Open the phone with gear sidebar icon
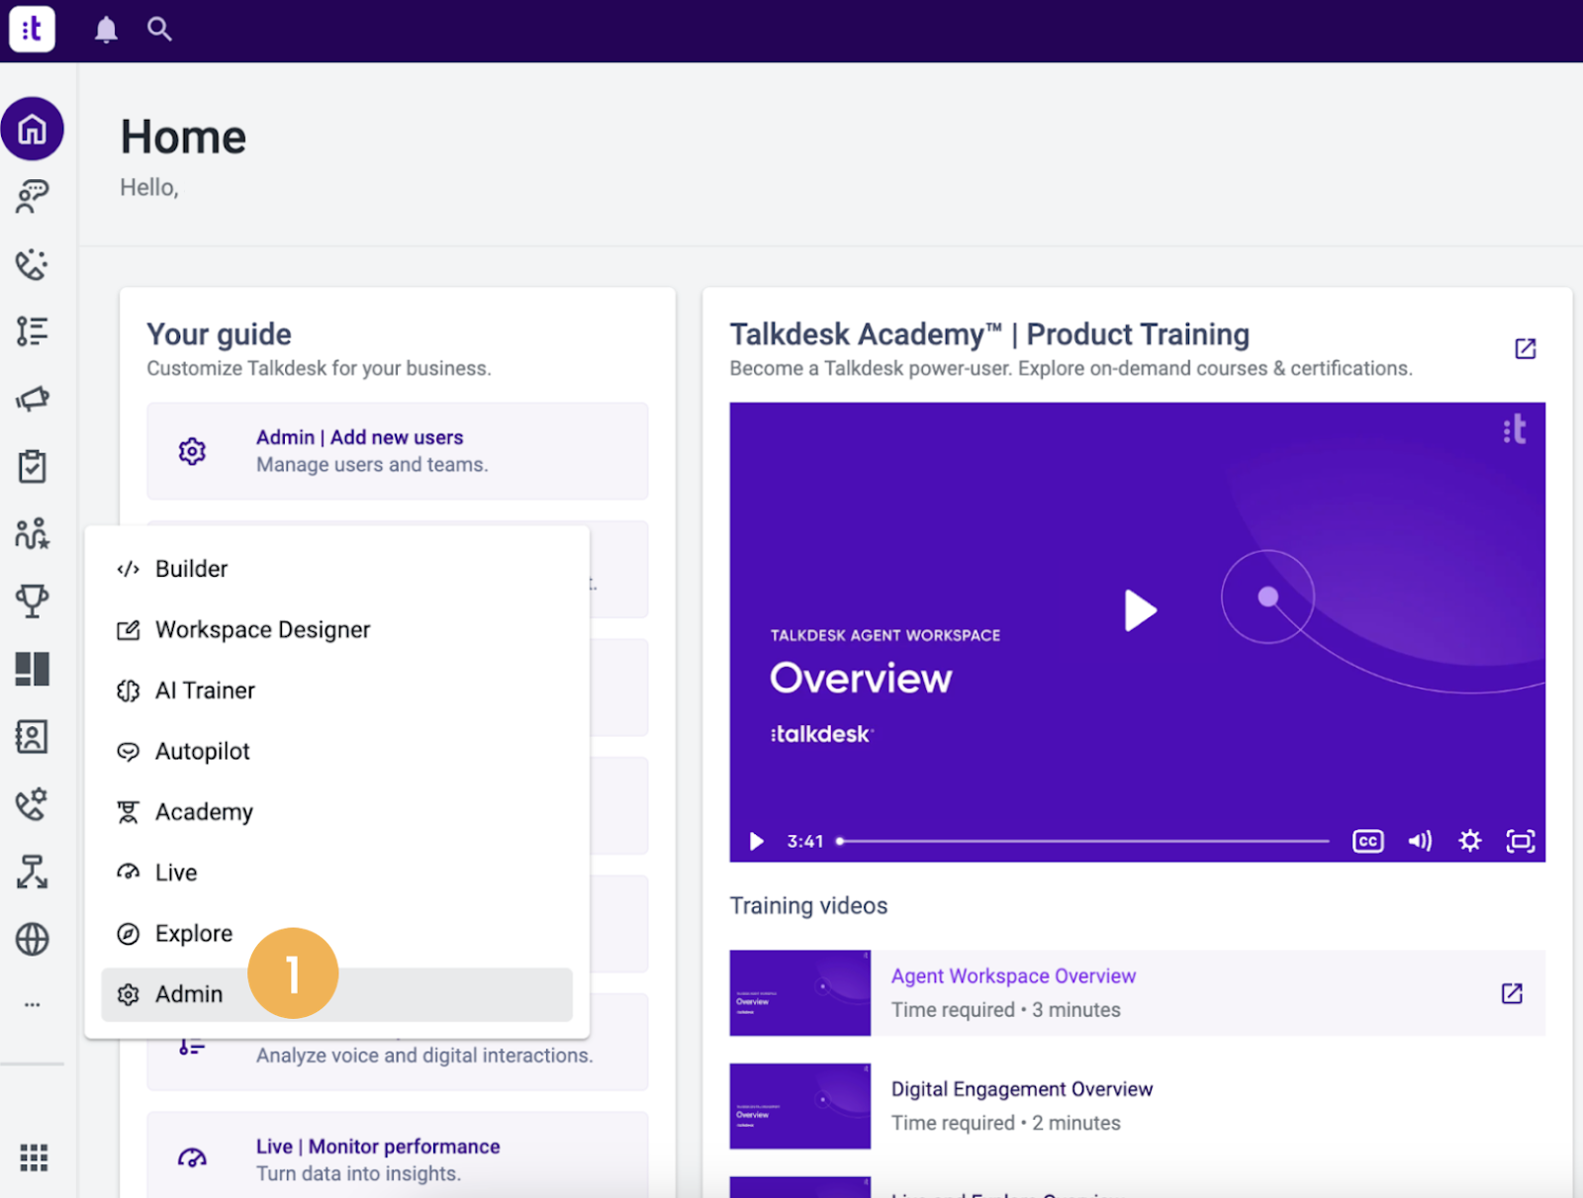The width and height of the screenshot is (1583, 1198). coord(33,804)
